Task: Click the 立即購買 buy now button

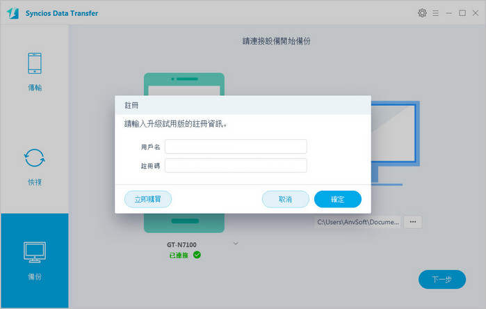Action: (x=148, y=199)
